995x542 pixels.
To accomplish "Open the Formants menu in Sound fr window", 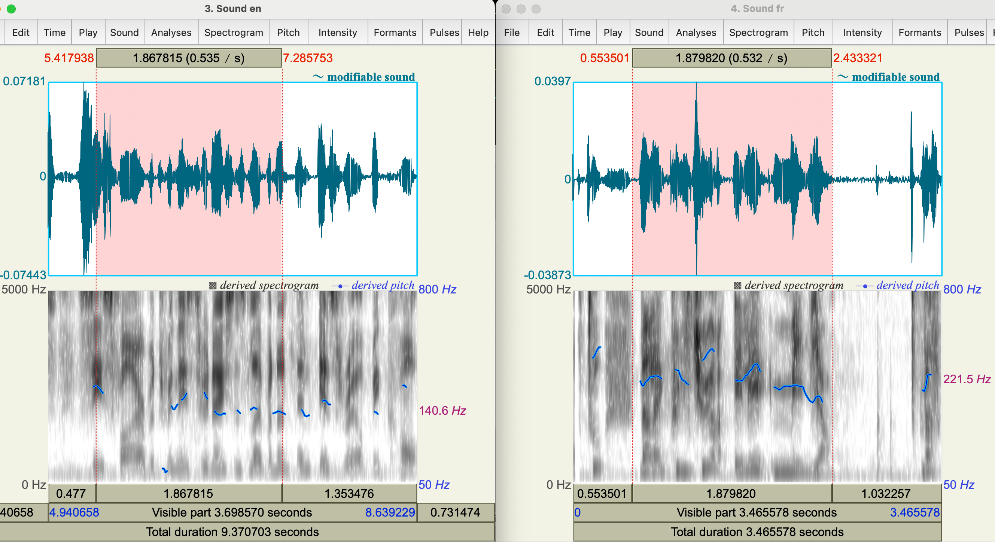I will (920, 33).
